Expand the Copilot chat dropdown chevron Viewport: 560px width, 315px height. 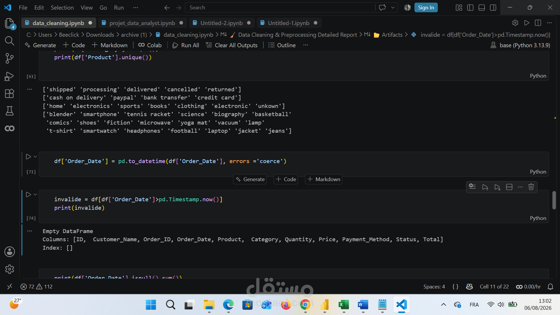pyautogui.click(x=393, y=8)
